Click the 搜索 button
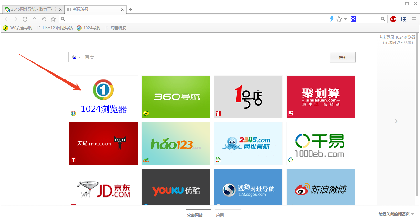Image resolution: width=420 pixels, height=222 pixels. (x=343, y=57)
